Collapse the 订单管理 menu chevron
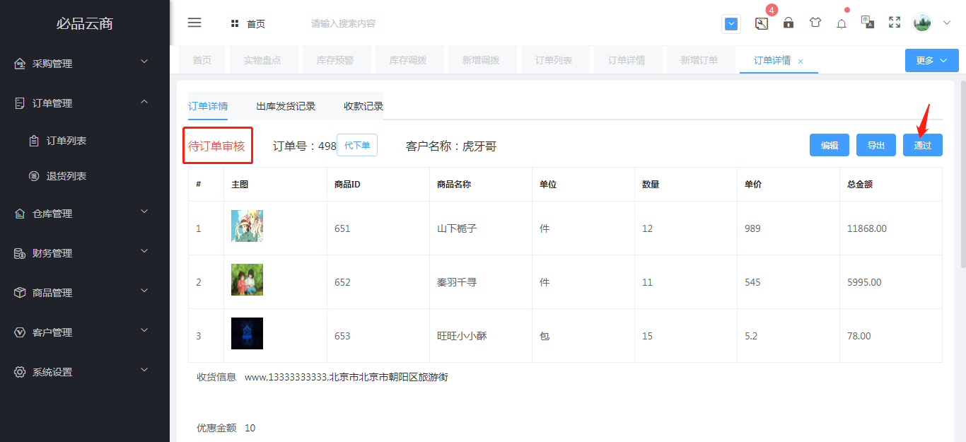The height and width of the screenshot is (442, 966). (x=144, y=102)
